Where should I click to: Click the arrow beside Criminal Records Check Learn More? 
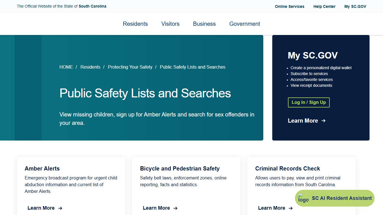[x=291, y=208]
